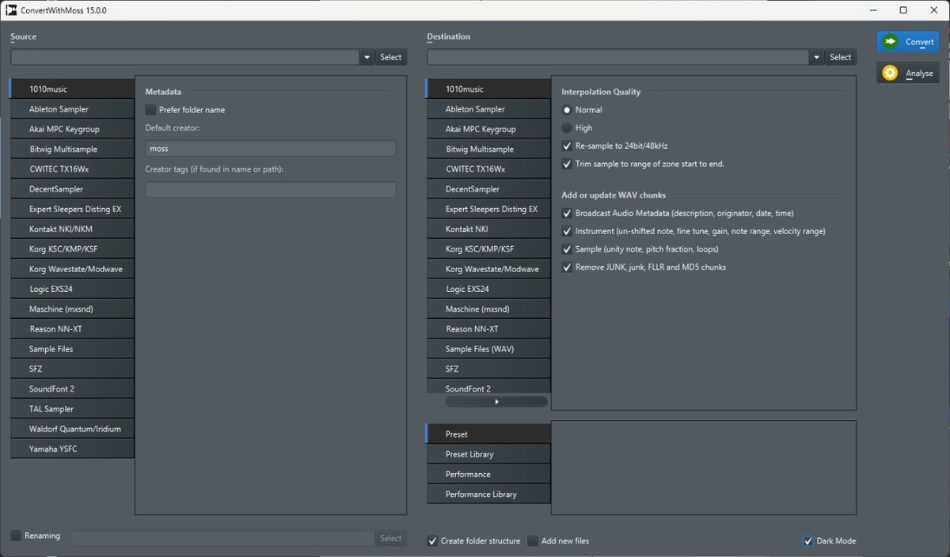The image size is (950, 557).
Task: Select Akai MPC Keygroup destination tab
Action: pos(488,129)
